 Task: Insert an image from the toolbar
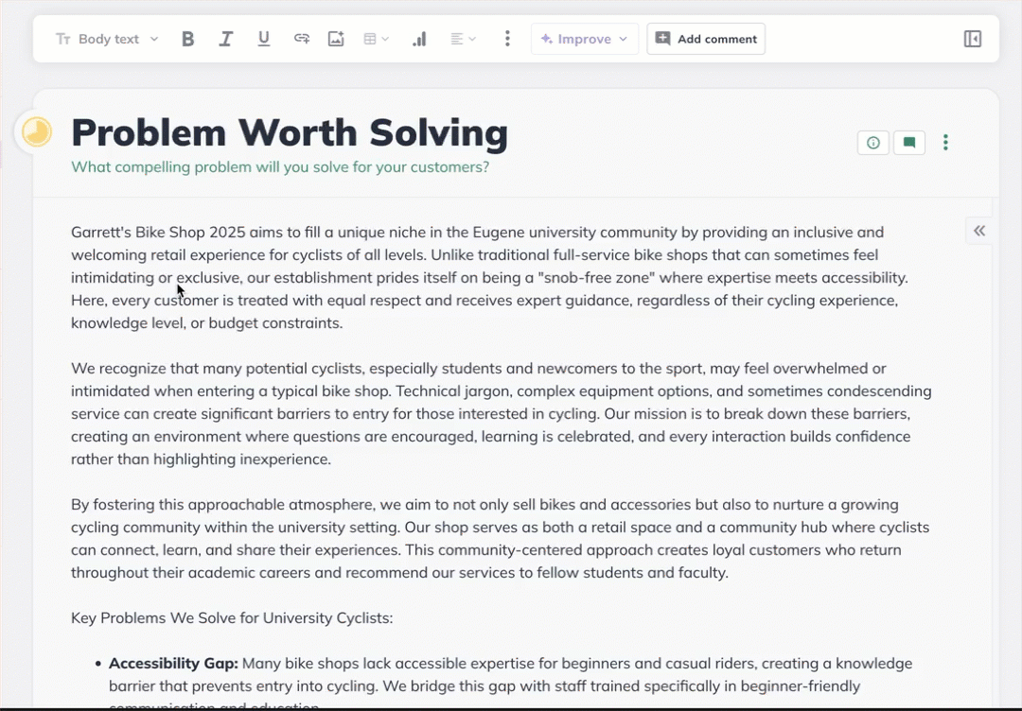[336, 39]
